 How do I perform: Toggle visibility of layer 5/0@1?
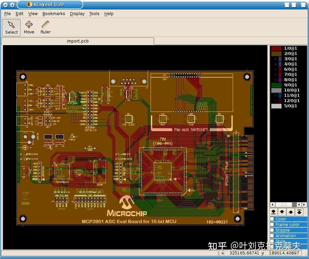tap(276, 106)
